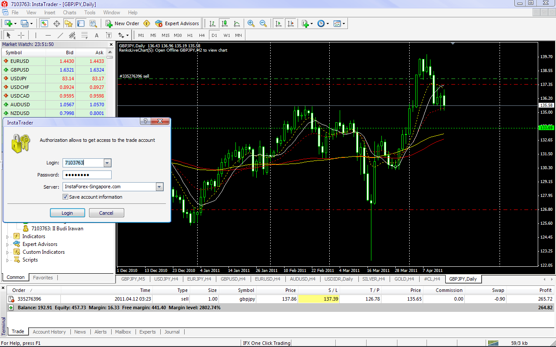Viewport: 556px width, 347px height.
Task: Toggle the Navigator star-folder icon
Action: coord(69,23)
